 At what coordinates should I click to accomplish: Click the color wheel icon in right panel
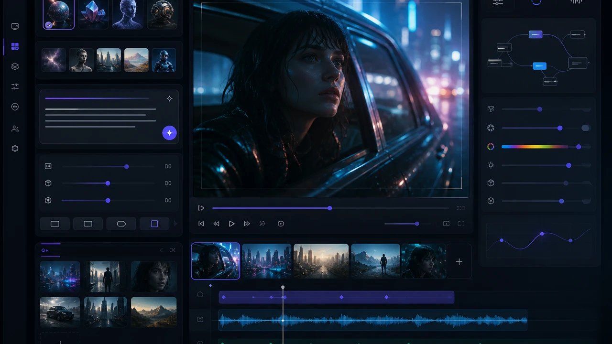point(491,147)
